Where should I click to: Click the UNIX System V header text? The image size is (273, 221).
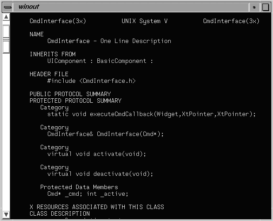point(144,21)
